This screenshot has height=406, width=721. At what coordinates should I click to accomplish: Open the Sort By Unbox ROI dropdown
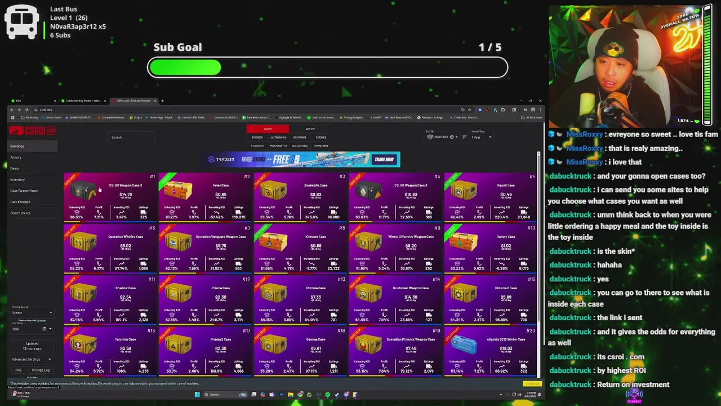pos(443,137)
